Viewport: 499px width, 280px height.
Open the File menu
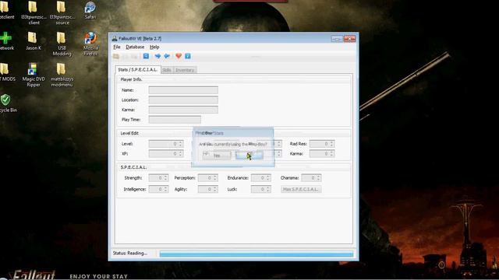(x=117, y=47)
